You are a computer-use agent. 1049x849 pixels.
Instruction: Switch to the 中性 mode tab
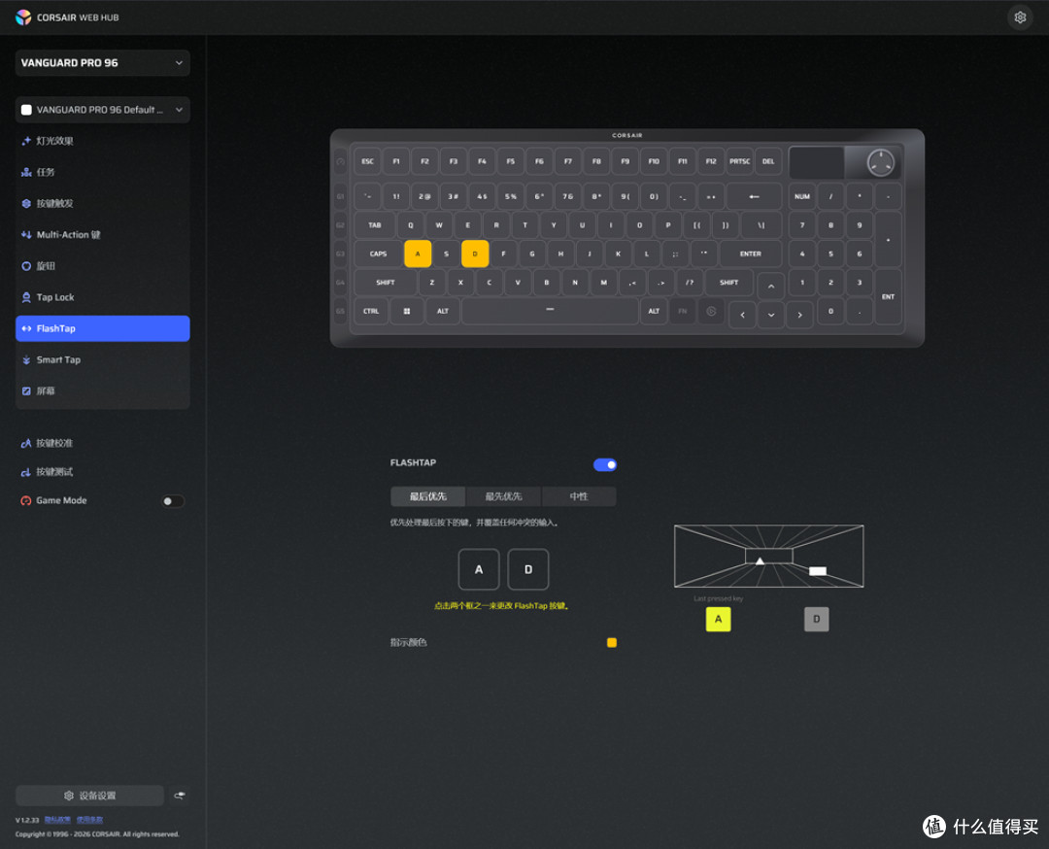pos(579,496)
